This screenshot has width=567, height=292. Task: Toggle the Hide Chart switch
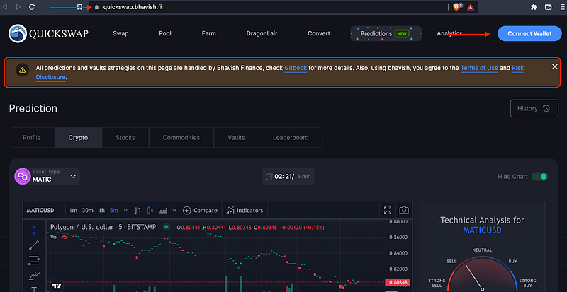(540, 177)
